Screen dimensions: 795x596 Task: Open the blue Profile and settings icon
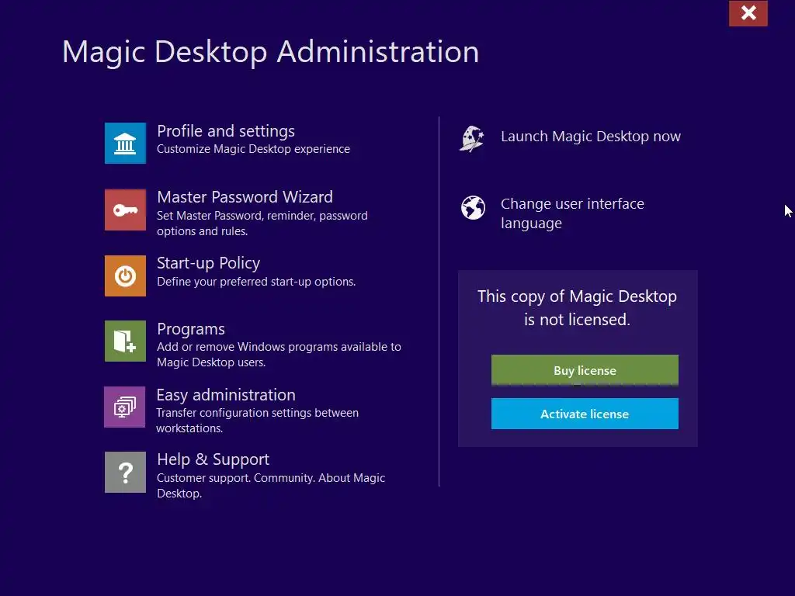click(x=125, y=143)
